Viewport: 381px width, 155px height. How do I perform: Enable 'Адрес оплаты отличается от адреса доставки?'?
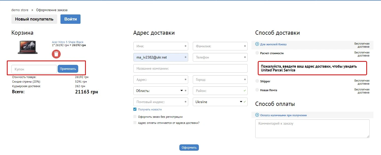134,123
